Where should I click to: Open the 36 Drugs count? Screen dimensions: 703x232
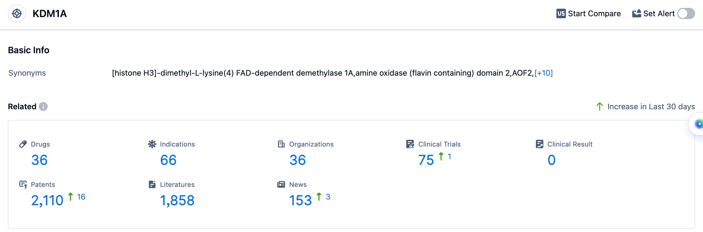(x=39, y=160)
